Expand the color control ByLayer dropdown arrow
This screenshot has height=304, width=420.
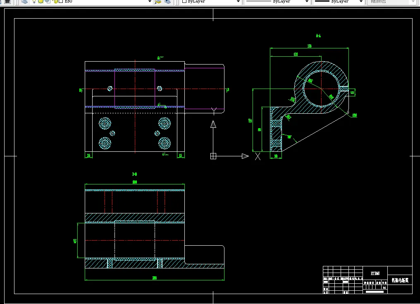238,1
